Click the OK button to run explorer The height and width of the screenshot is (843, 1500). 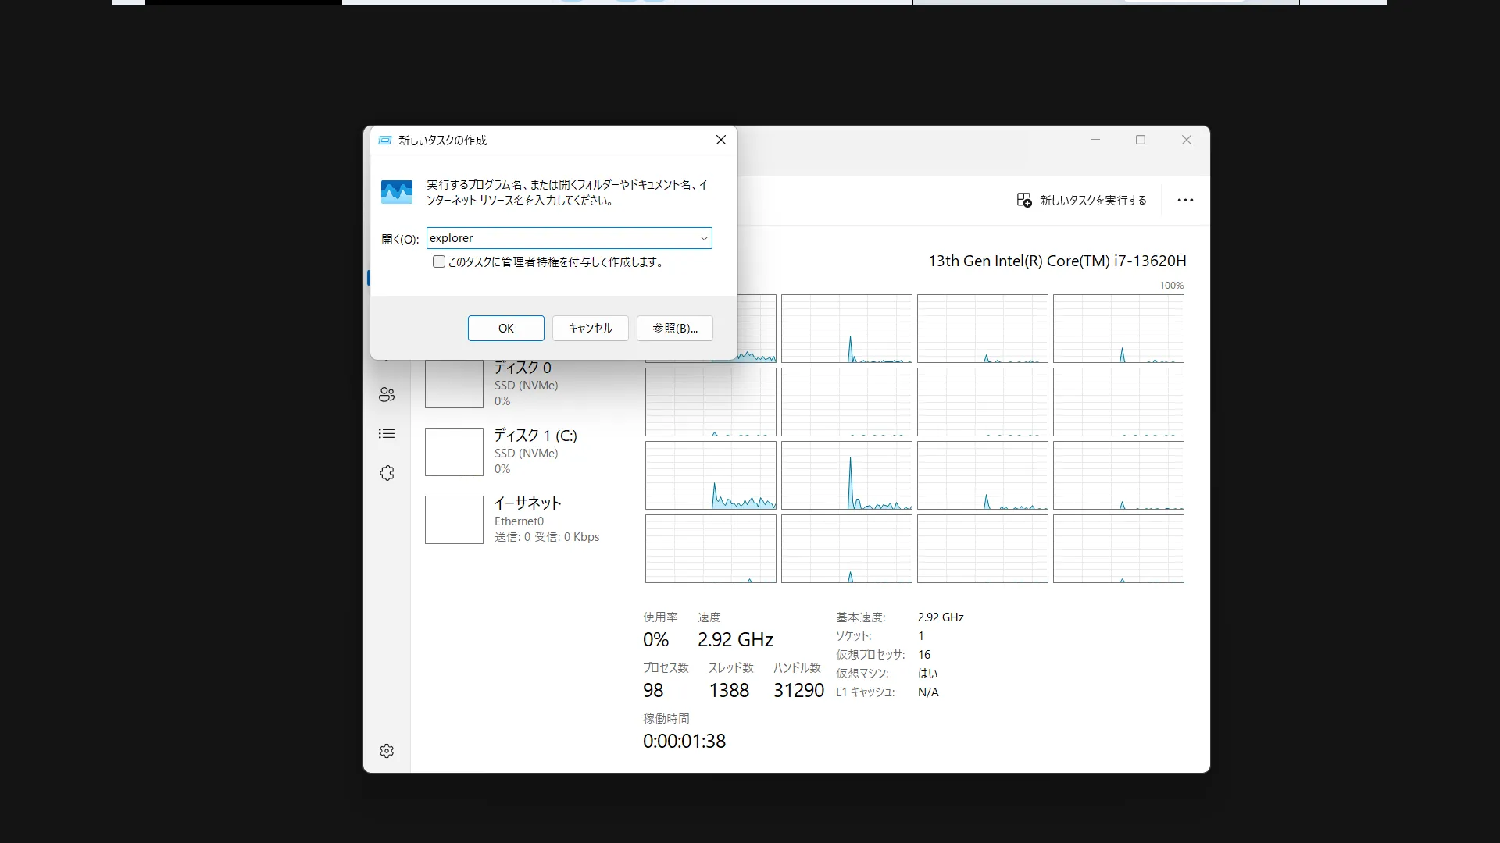505,328
